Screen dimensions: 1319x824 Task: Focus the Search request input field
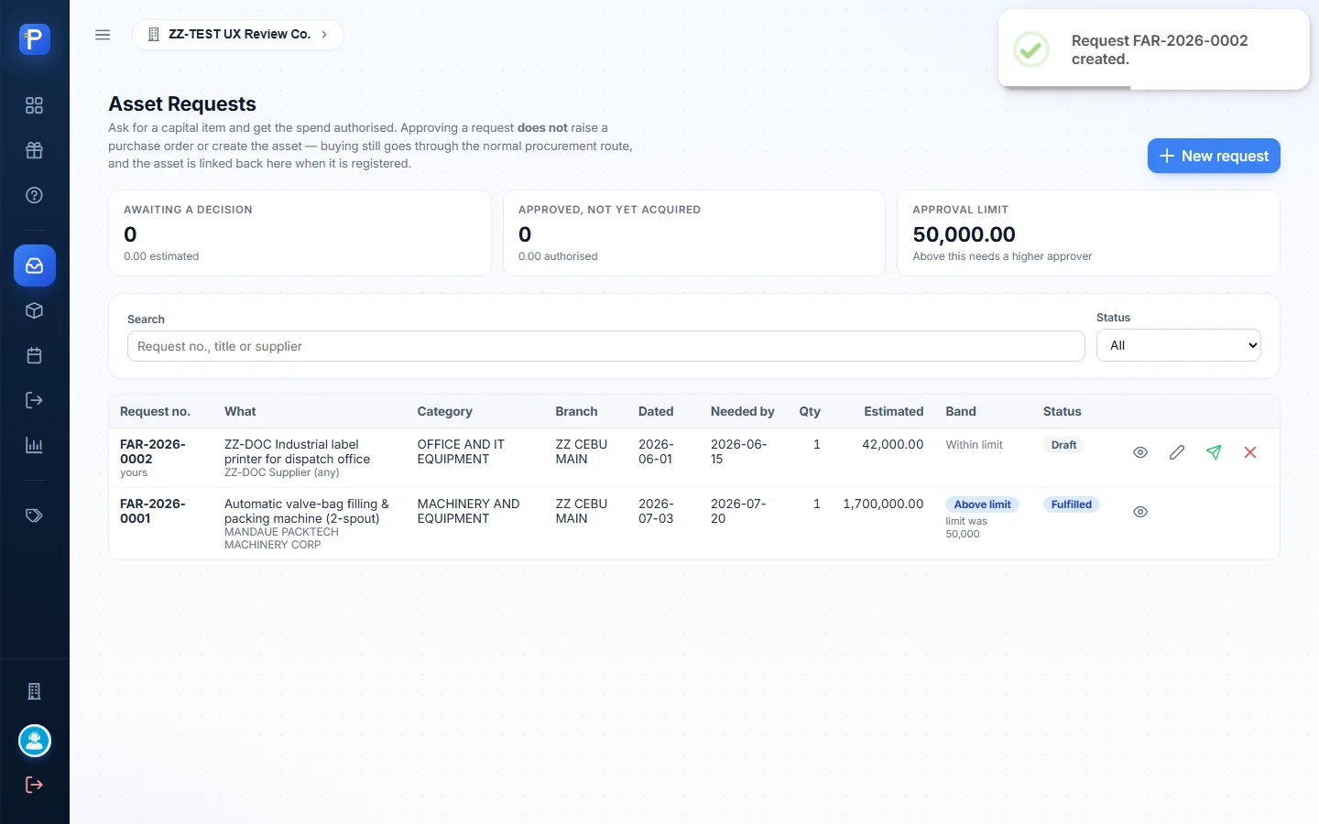tap(606, 346)
